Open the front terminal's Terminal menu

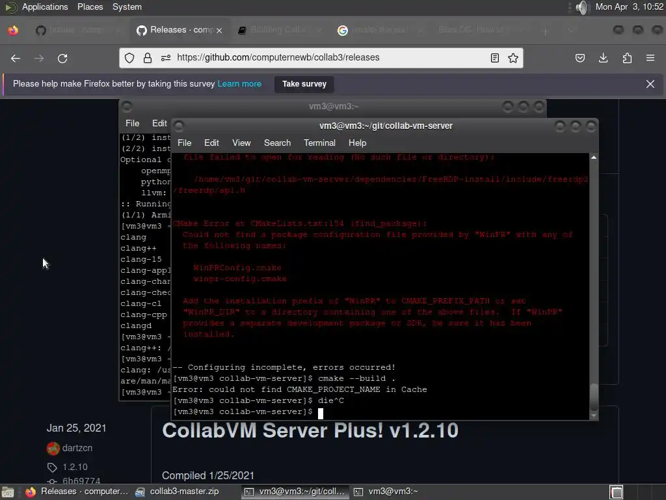(x=319, y=143)
